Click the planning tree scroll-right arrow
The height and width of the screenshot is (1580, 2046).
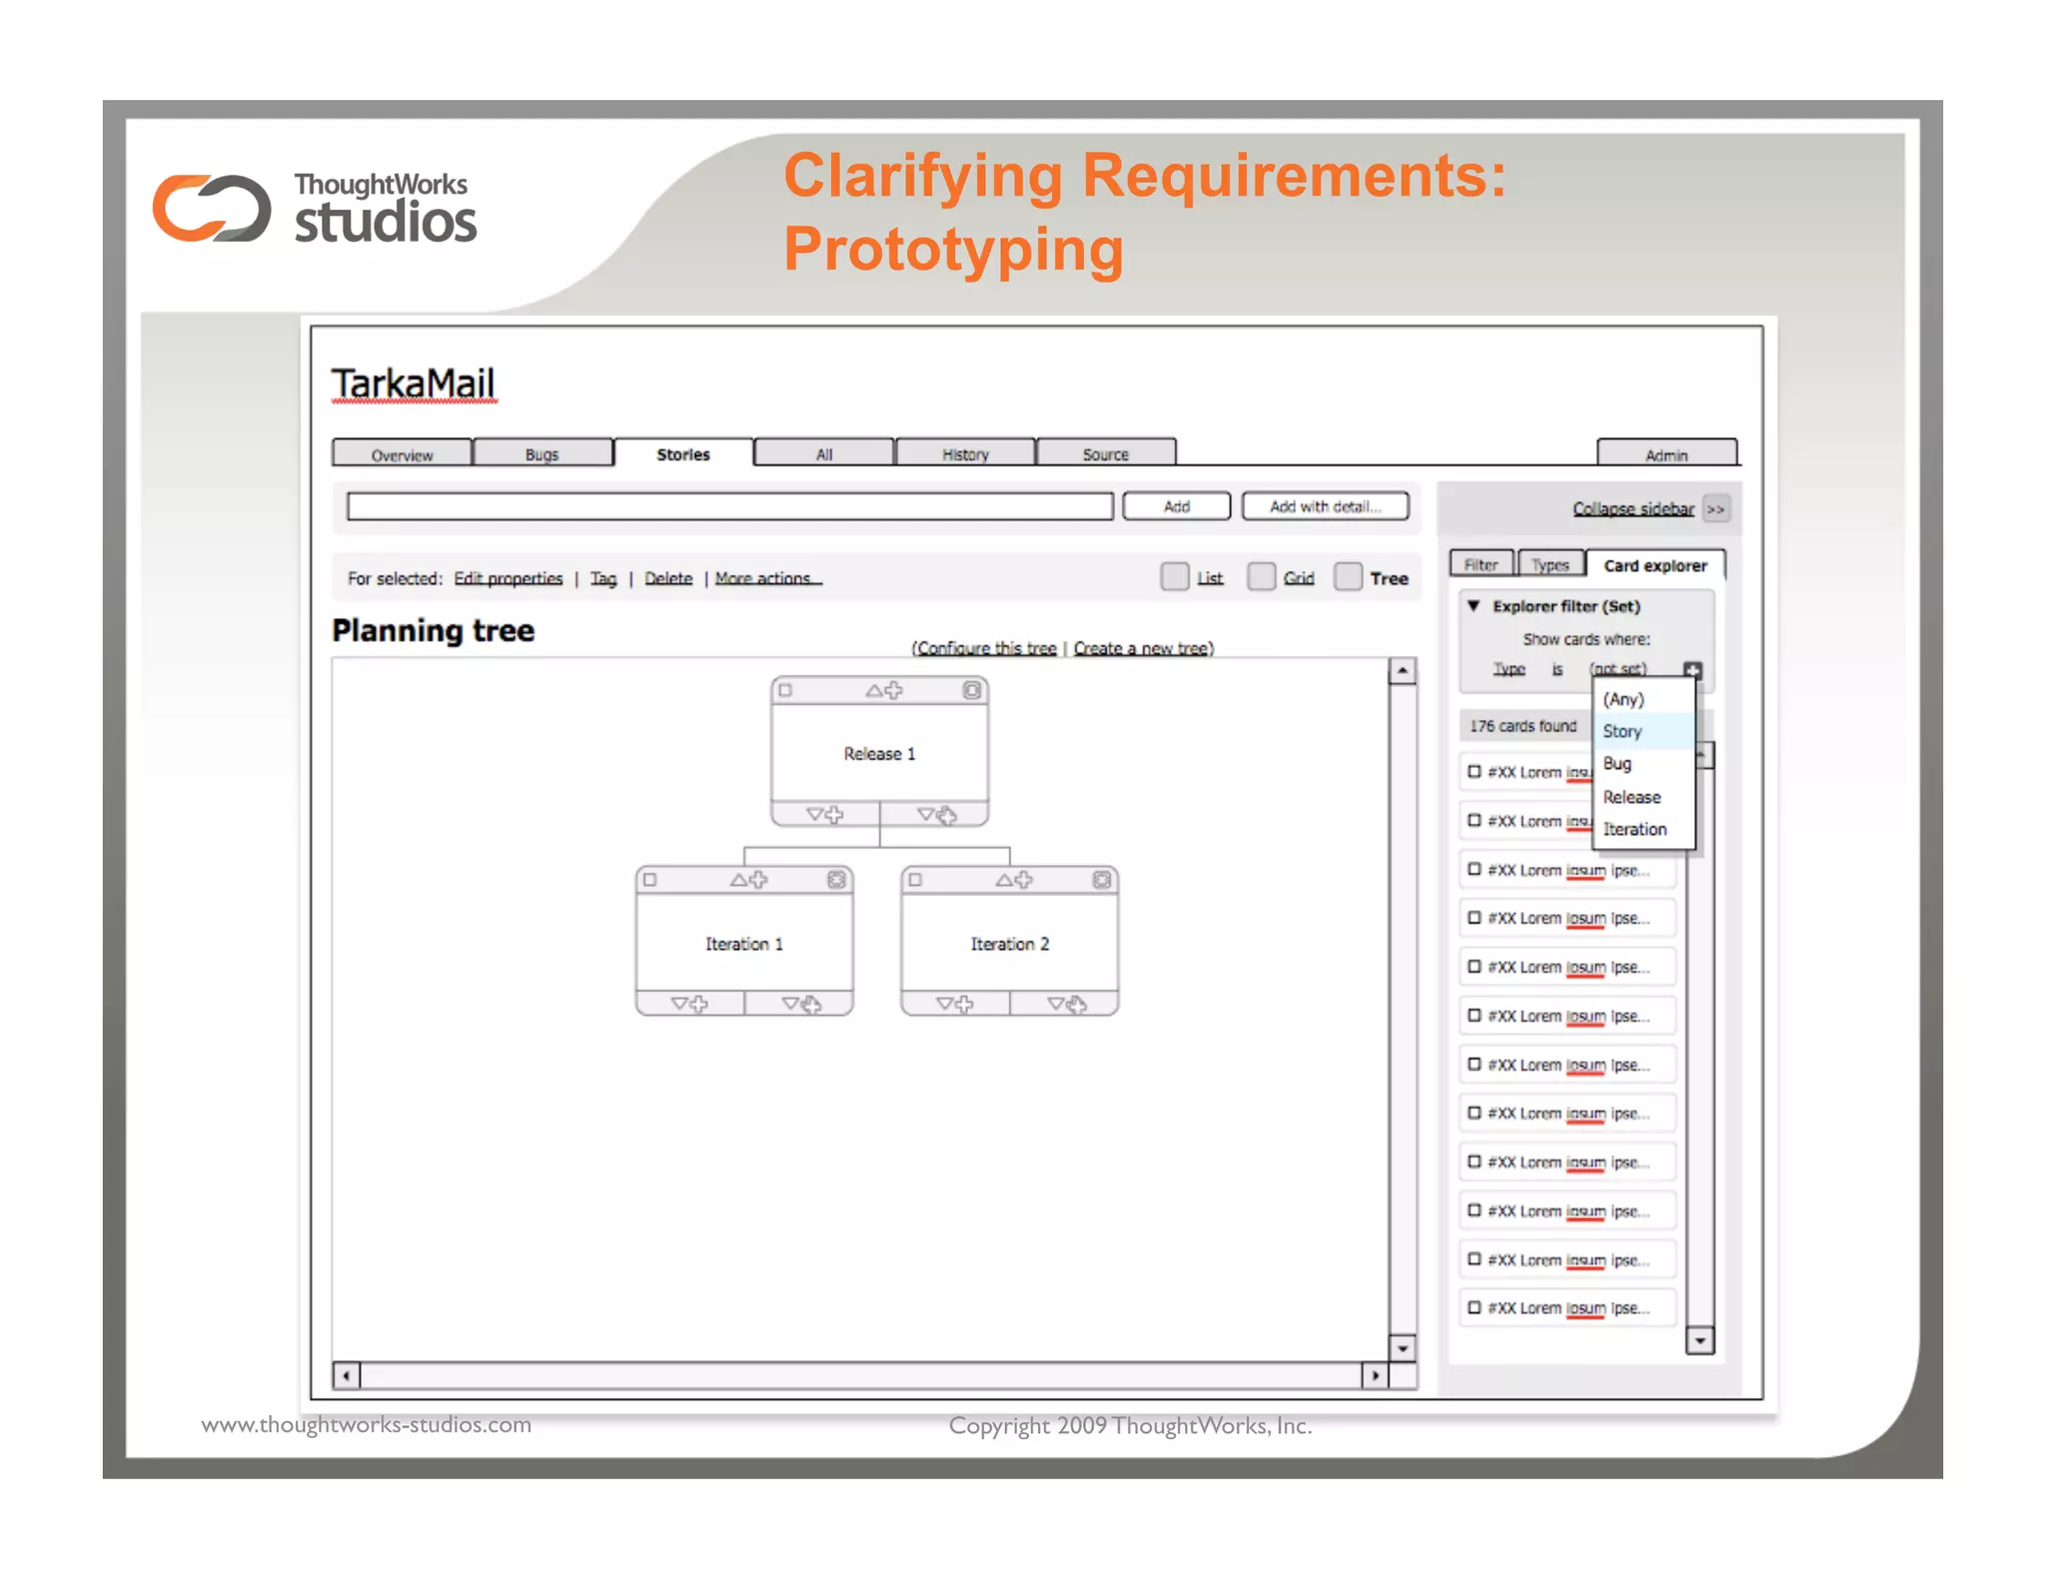pyautogui.click(x=1376, y=1375)
